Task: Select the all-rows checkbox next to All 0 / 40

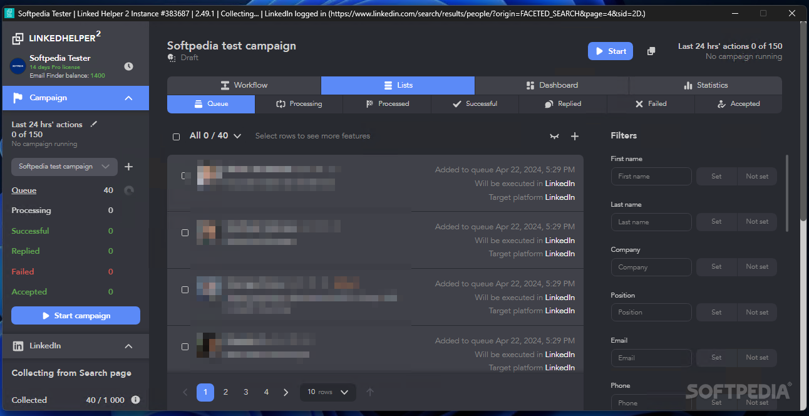Action: click(177, 137)
